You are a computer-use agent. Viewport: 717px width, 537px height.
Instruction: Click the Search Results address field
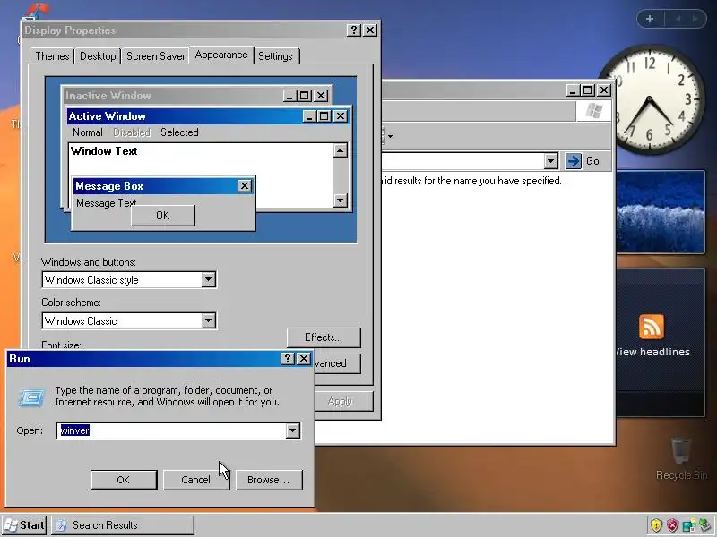click(x=462, y=161)
